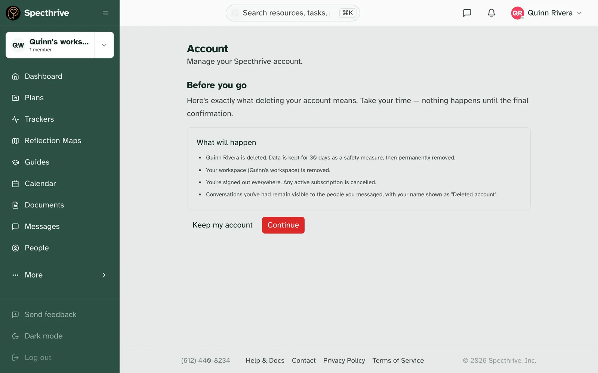Click the Guides graduation cap icon

tap(15, 162)
